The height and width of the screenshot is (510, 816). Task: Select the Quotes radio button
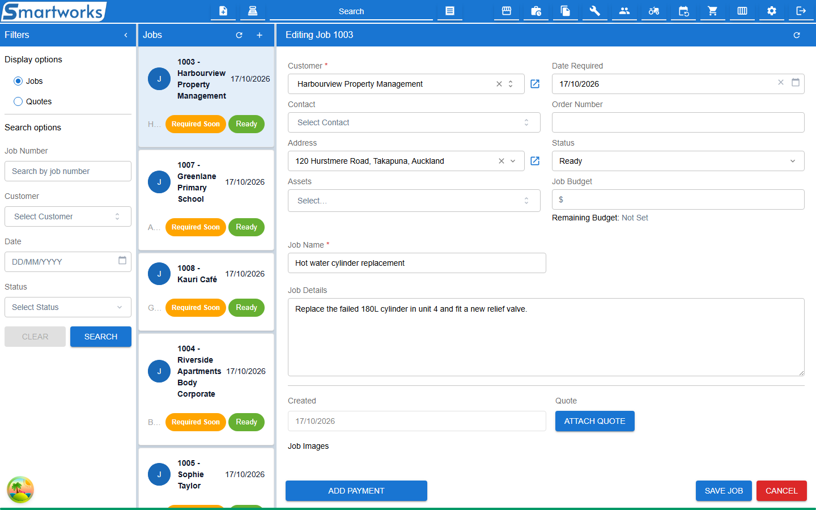tap(18, 101)
